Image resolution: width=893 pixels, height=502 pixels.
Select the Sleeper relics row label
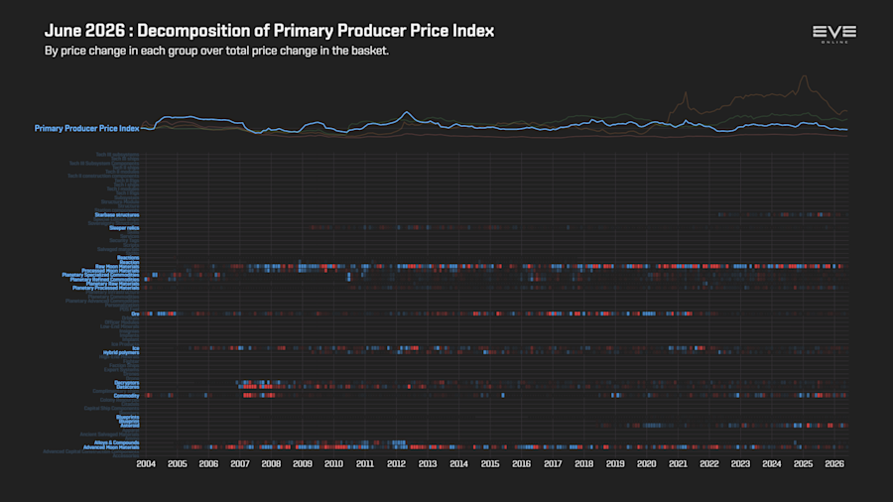coord(124,228)
